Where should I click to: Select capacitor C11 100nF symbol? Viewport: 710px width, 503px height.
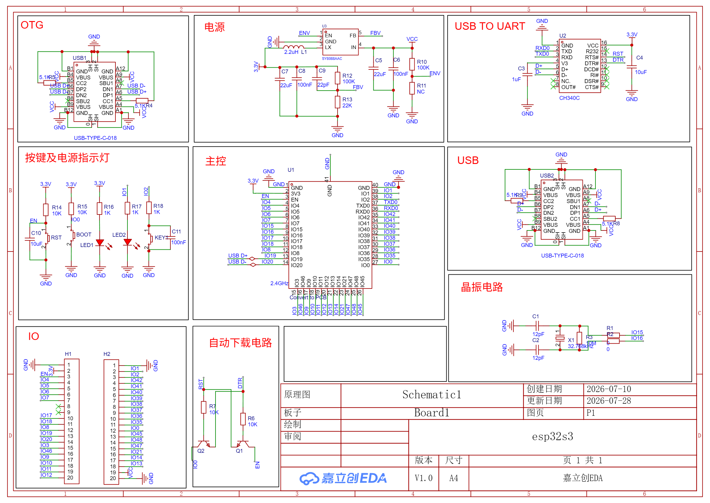tap(170, 238)
